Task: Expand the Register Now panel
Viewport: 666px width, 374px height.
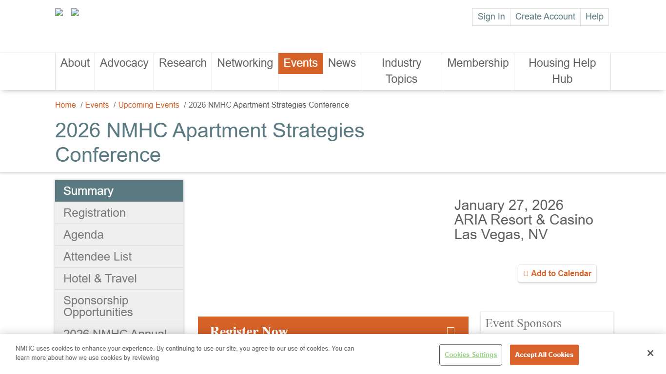Action: point(451,331)
